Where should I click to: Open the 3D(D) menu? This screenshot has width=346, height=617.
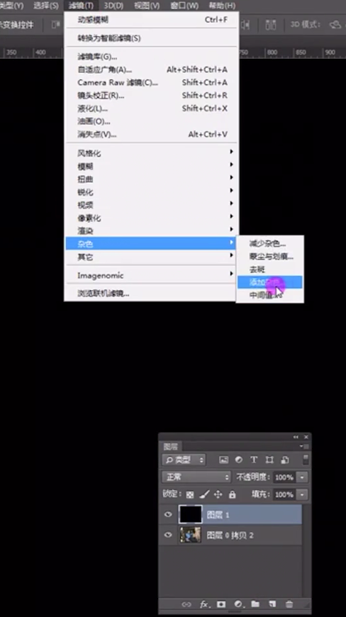click(113, 6)
